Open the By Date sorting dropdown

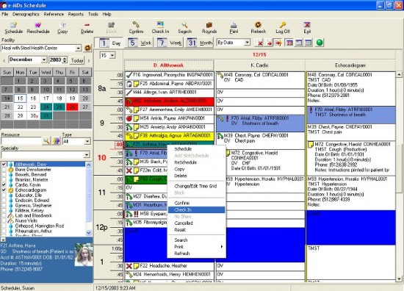coord(247,43)
